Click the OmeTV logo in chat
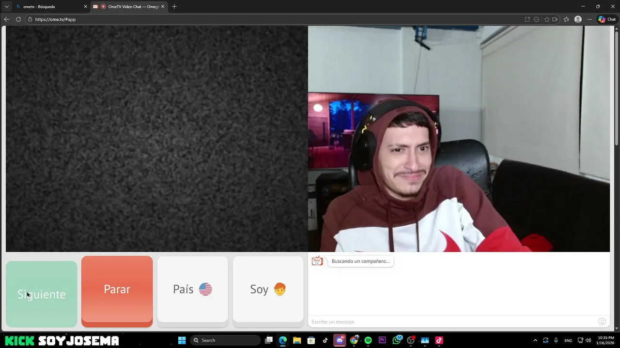The height and width of the screenshot is (348, 620). pyautogui.click(x=317, y=261)
